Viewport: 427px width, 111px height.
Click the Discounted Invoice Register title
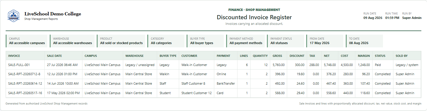[x=254, y=17]
